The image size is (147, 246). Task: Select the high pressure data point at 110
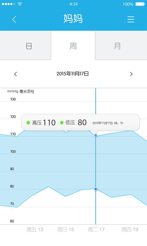(x=96, y=135)
